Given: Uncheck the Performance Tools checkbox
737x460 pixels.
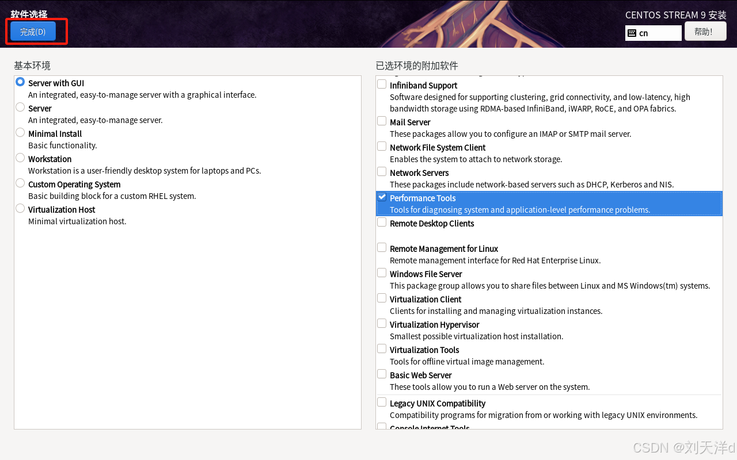Looking at the screenshot, I should pyautogui.click(x=382, y=197).
